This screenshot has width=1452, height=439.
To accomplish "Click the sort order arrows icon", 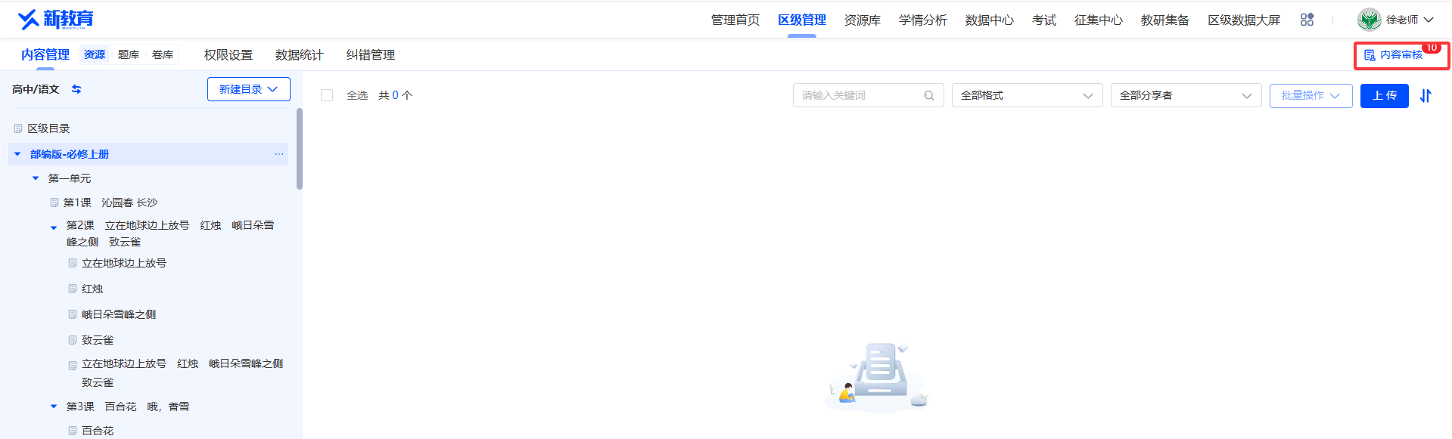I will (1426, 96).
